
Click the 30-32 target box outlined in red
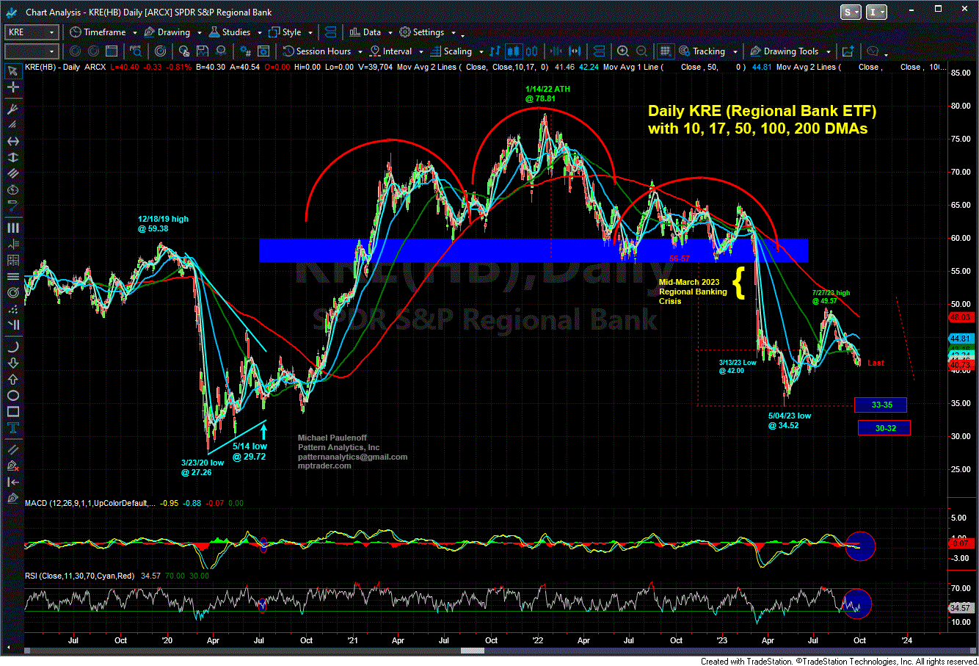coord(884,428)
